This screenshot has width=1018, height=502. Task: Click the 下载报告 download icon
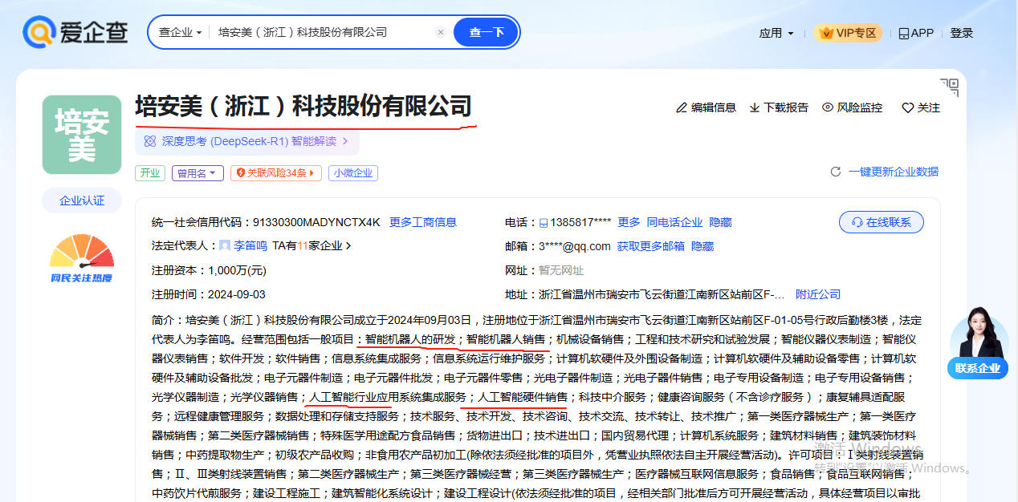click(x=755, y=107)
